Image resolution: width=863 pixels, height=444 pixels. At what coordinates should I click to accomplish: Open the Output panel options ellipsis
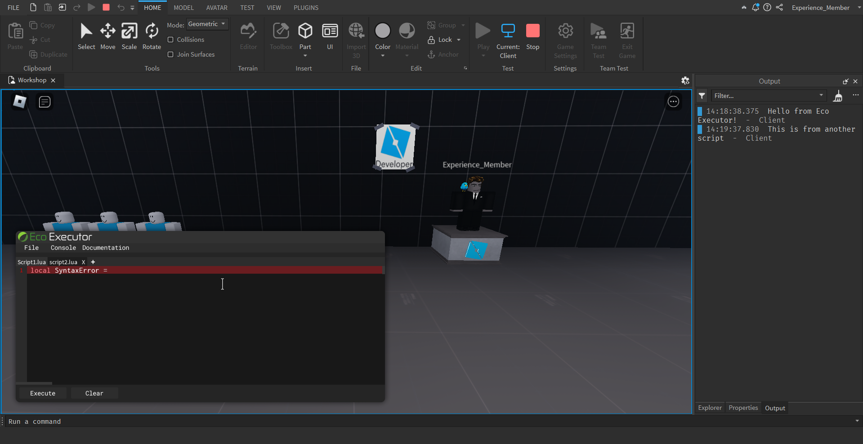(855, 95)
